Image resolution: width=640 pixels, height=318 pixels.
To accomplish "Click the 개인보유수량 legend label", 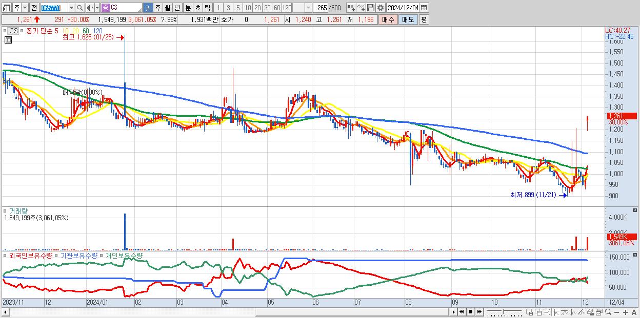I will click(124, 255).
